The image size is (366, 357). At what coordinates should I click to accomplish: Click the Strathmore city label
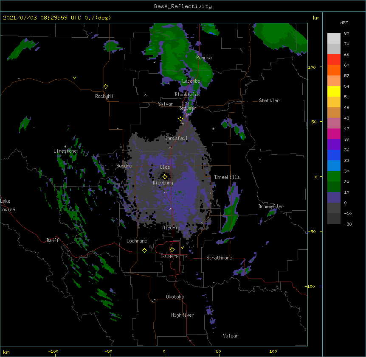click(219, 258)
